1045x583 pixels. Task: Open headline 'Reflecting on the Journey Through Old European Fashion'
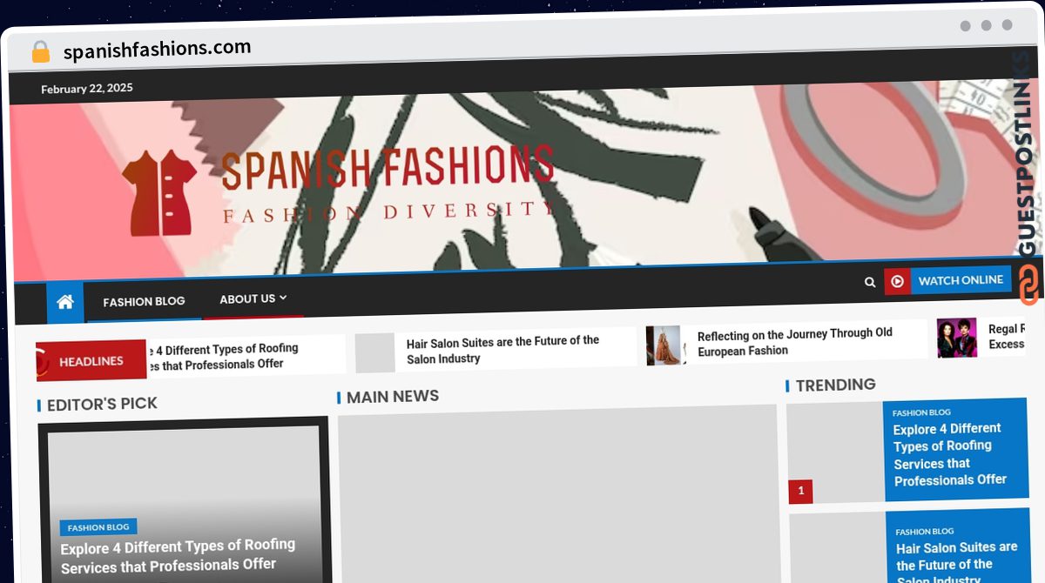click(794, 342)
